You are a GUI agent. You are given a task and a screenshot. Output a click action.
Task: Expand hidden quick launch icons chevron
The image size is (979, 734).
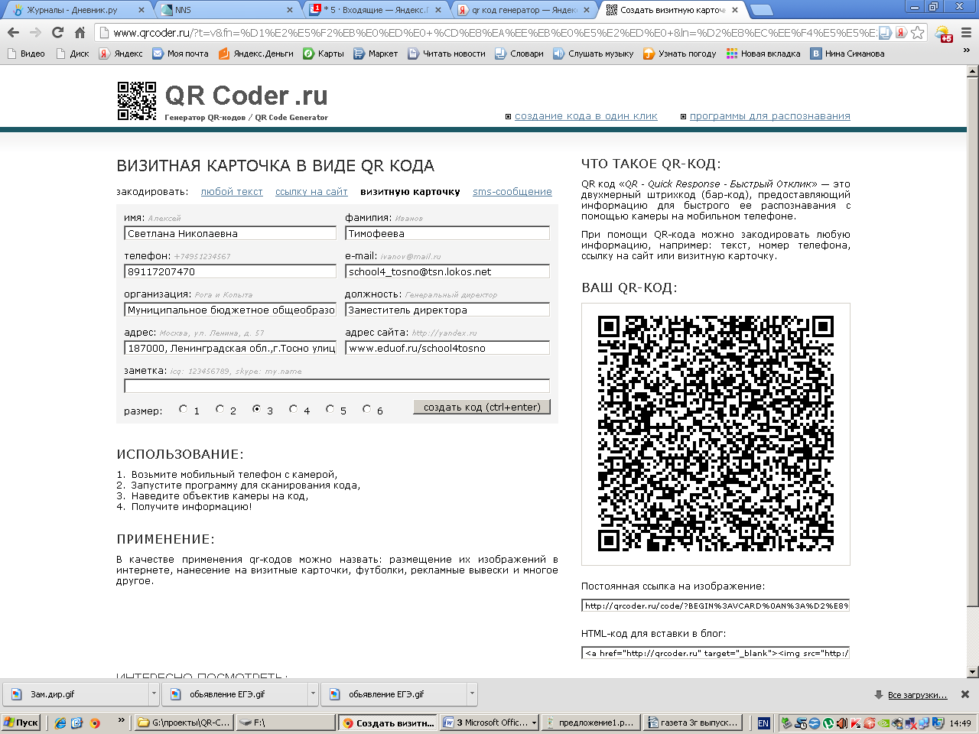click(x=121, y=720)
